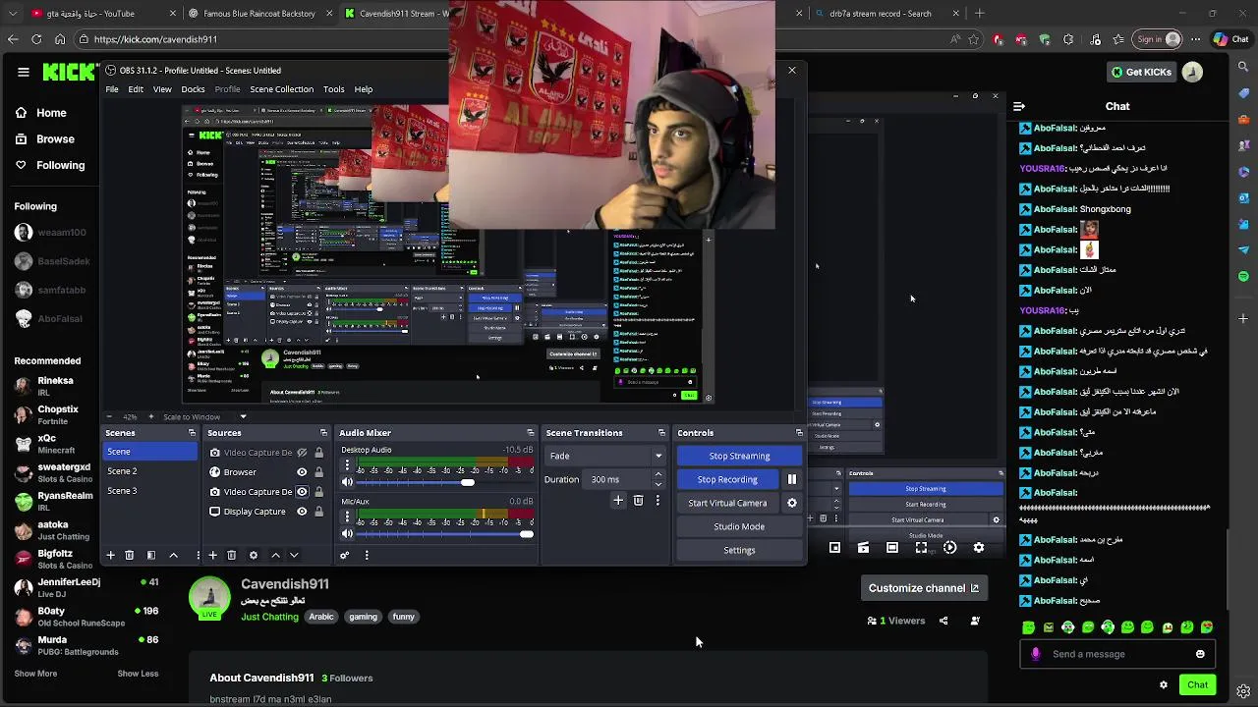Viewport: 1258px width, 707px height.
Task: Mute Mic/Aux speaker icon
Action: tap(347, 533)
